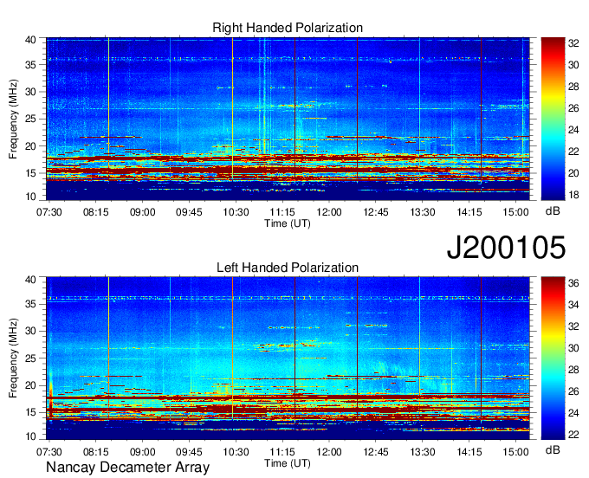Click the 36 value on bottom color bar
Viewport: 589px width, 478px height.
tap(573, 283)
